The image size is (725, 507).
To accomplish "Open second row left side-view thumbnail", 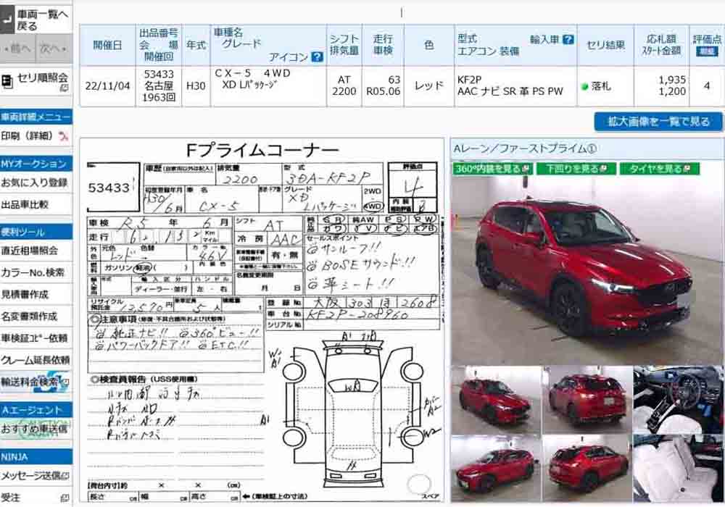I will pos(496,468).
